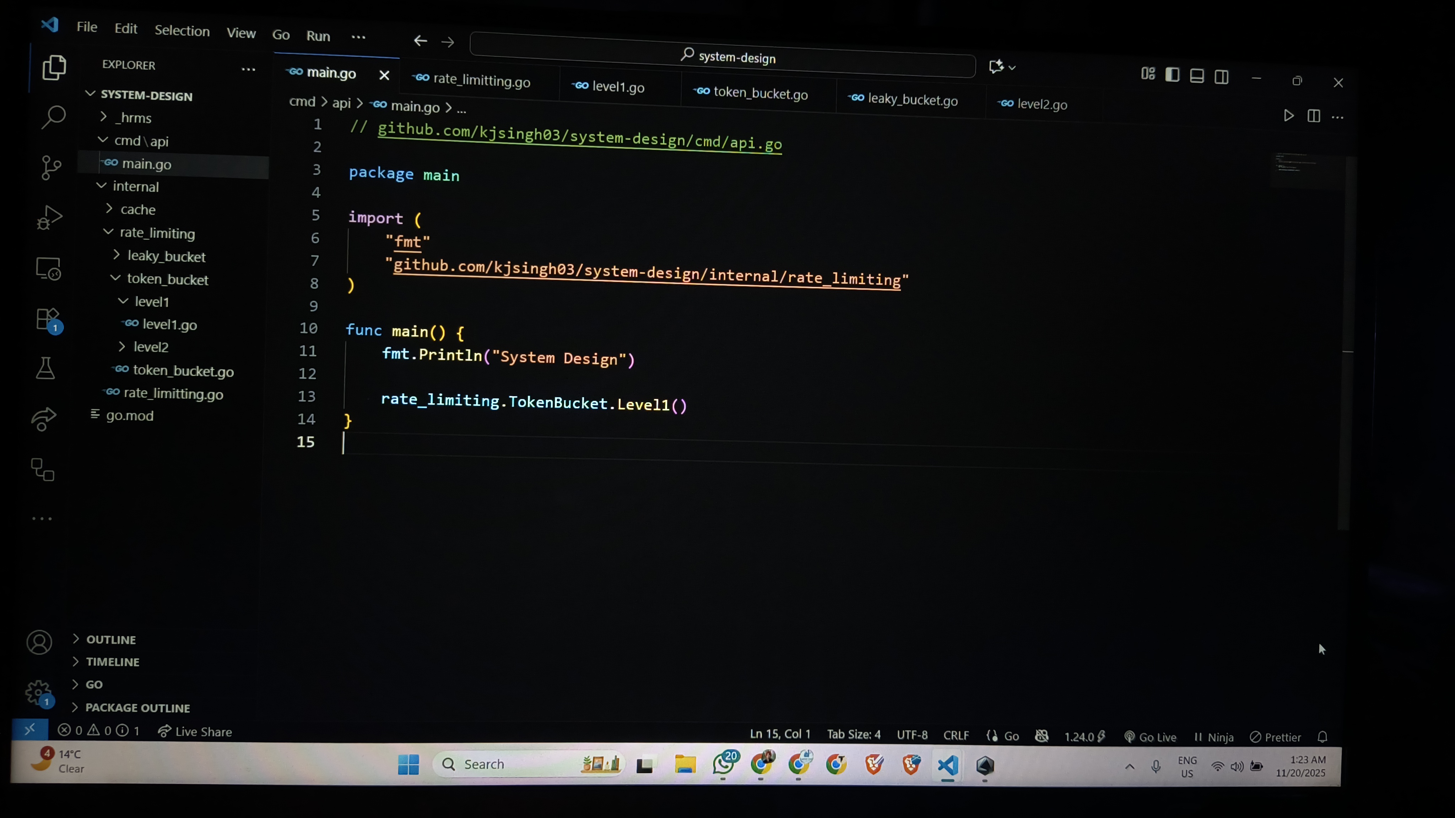The height and width of the screenshot is (818, 1455).
Task: Expand the OUTLINE section
Action: coord(111,640)
